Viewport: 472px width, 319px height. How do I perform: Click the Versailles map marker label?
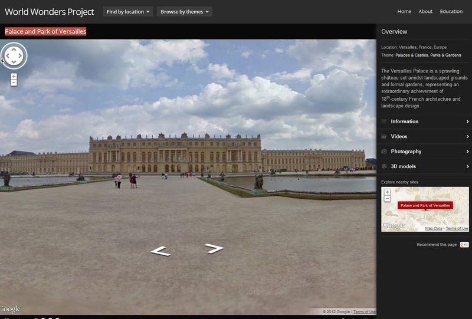[425, 206]
